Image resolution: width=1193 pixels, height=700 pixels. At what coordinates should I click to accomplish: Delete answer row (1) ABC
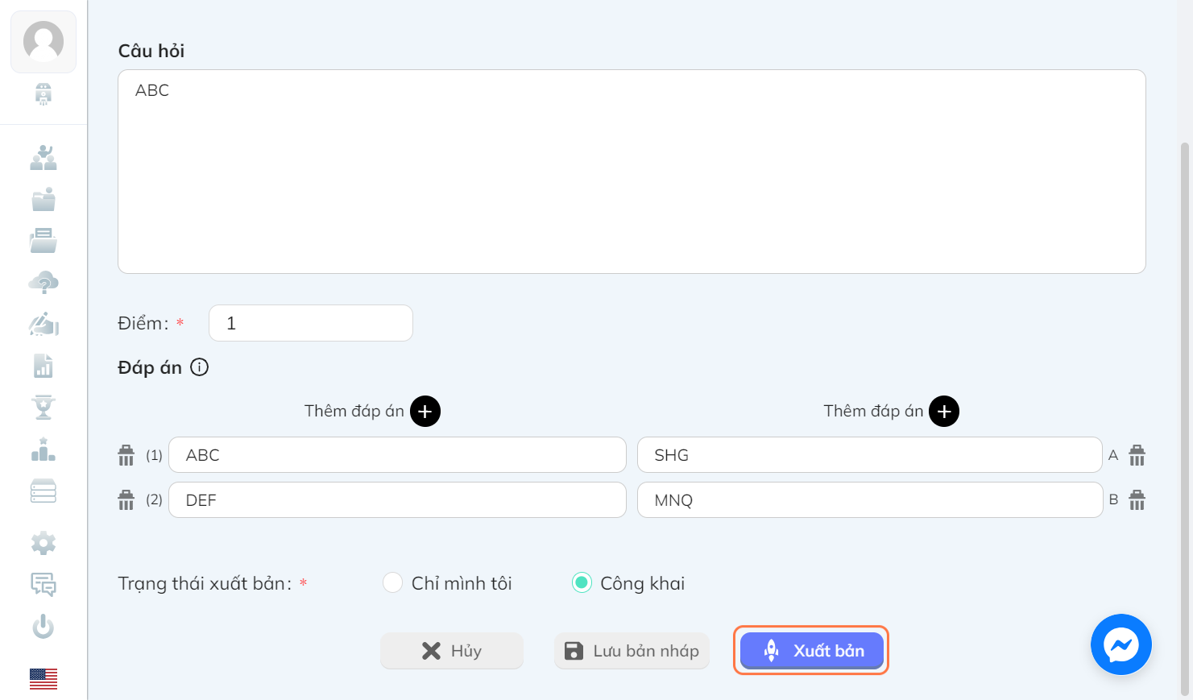tap(126, 455)
